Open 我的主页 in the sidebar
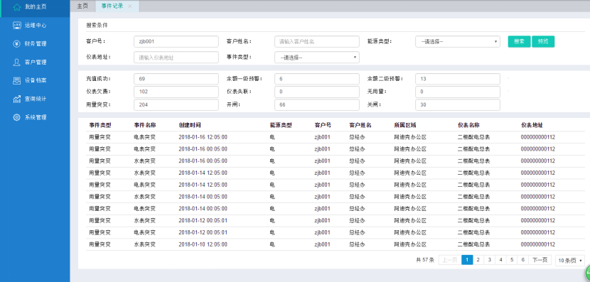The width and height of the screenshot is (590, 282). (x=35, y=7)
